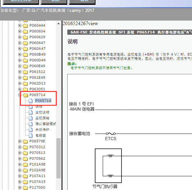Click the 返回主目录 button at top

(x=21, y=2)
